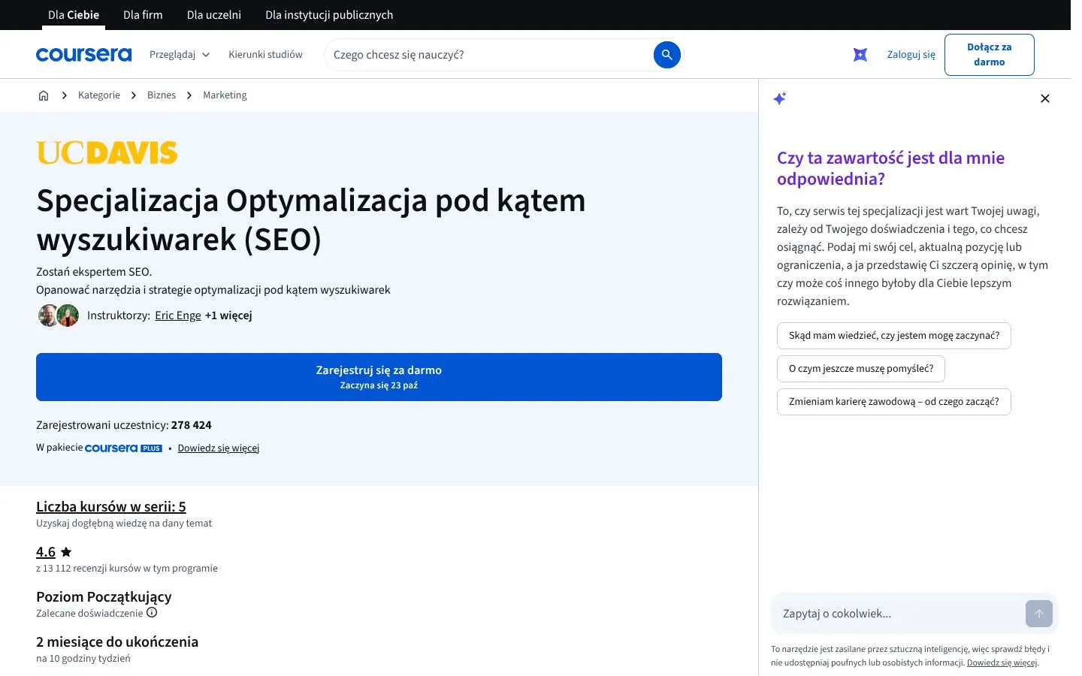Click the Poziom Początkujący text
Image resolution: width=1082 pixels, height=676 pixels.
tap(104, 597)
